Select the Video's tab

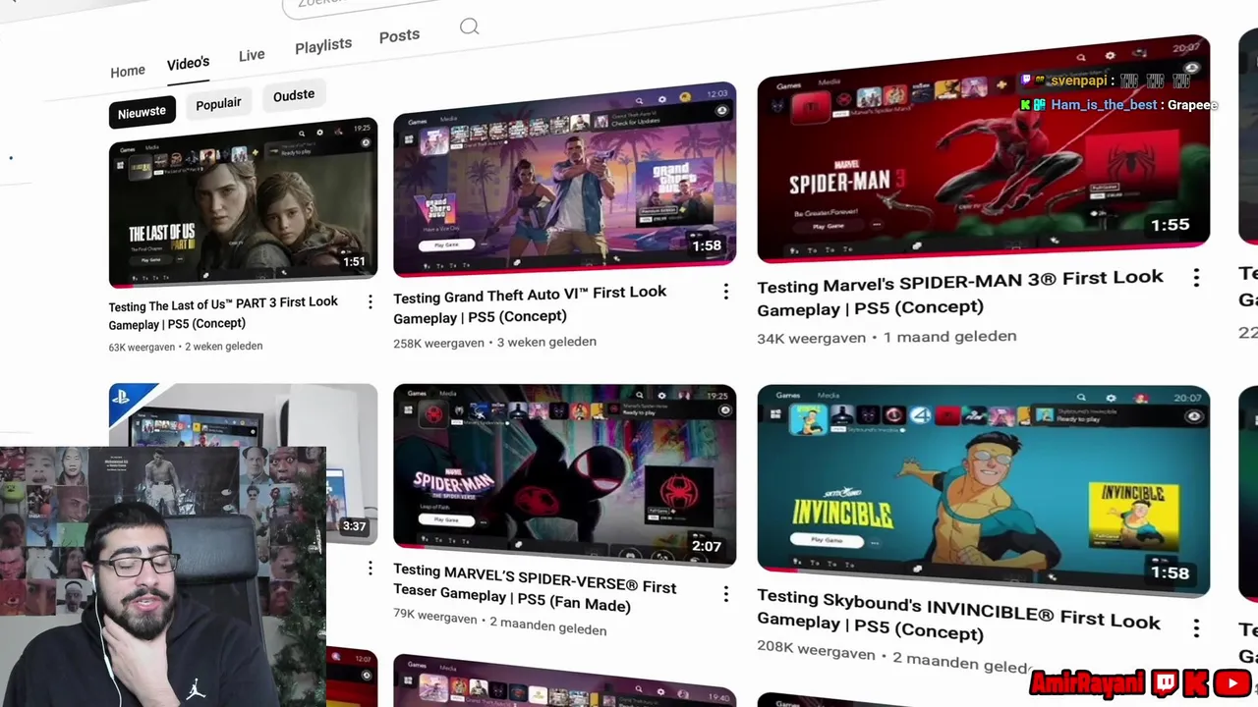pyautogui.click(x=188, y=63)
